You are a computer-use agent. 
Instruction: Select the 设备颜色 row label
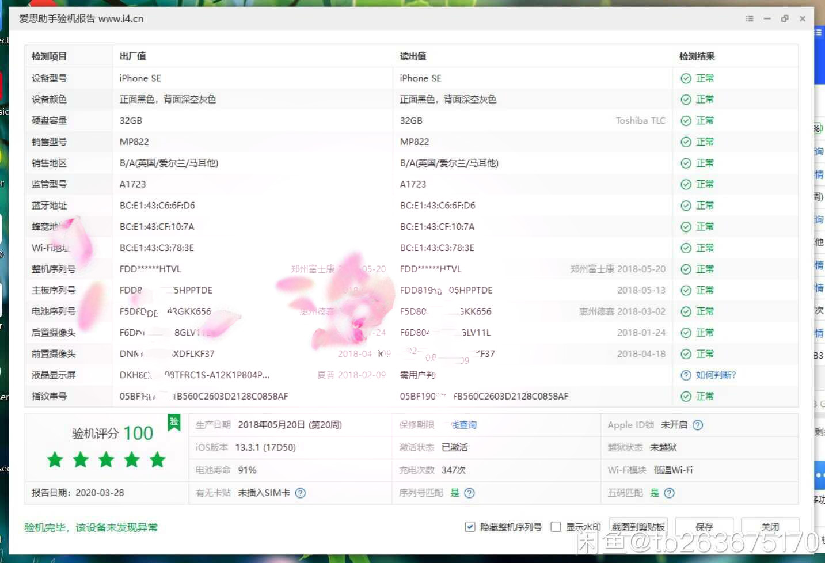49,100
